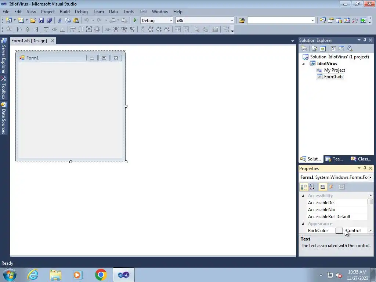The image size is (376, 282).
Task: Open the Debug menu
Action: pyautogui.click(x=81, y=11)
